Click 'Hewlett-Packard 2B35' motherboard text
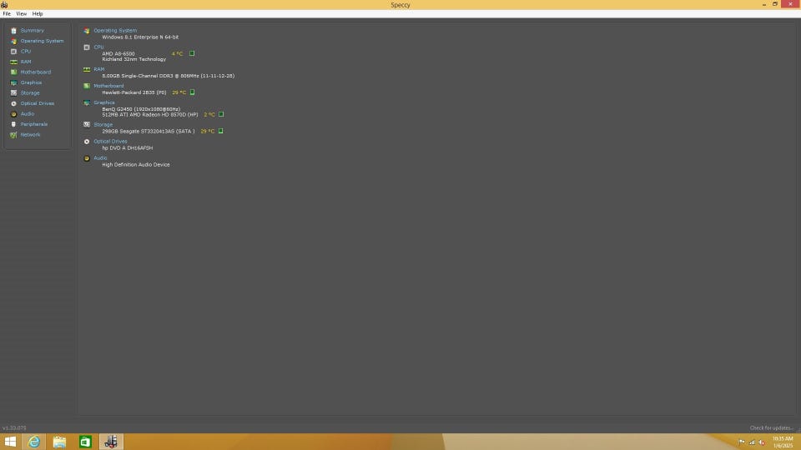 point(134,92)
